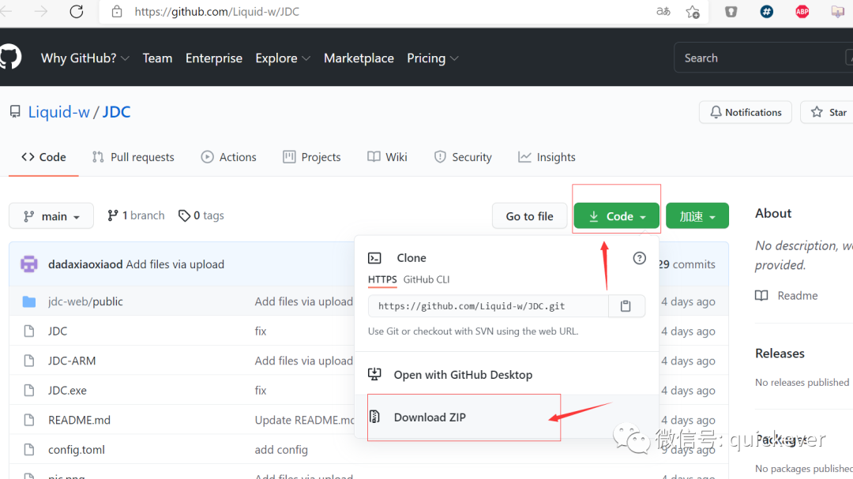Switch to the Security tab
853x479 pixels.
[463, 157]
